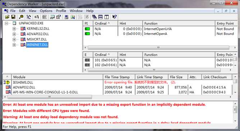
Task: Toggle the full paths c:\ icon
Action: [x=37, y=17]
